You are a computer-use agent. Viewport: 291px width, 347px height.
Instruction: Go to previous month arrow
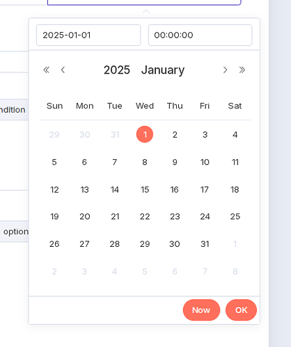pyautogui.click(x=63, y=70)
